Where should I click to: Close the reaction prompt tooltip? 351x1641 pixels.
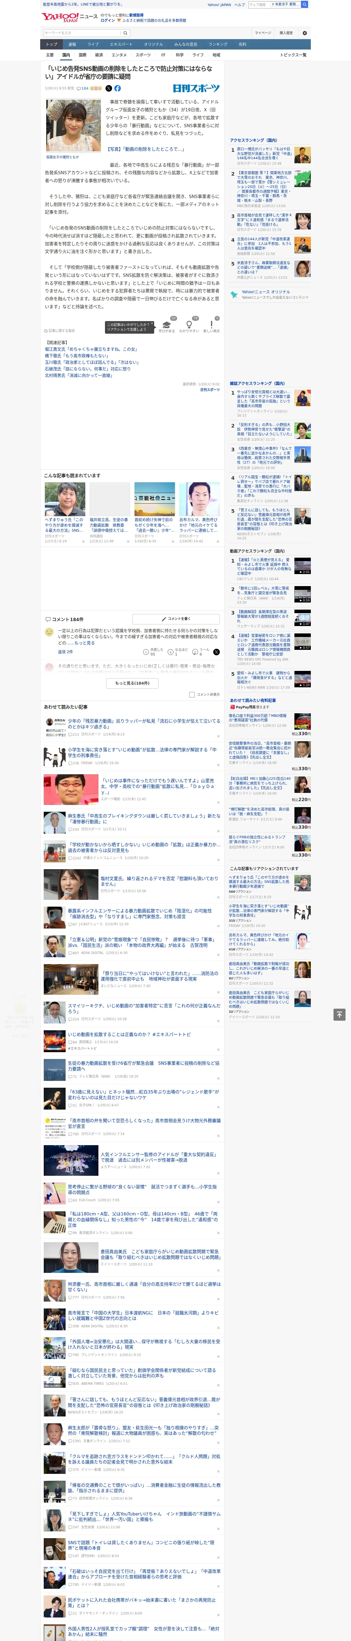[x=152, y=324]
